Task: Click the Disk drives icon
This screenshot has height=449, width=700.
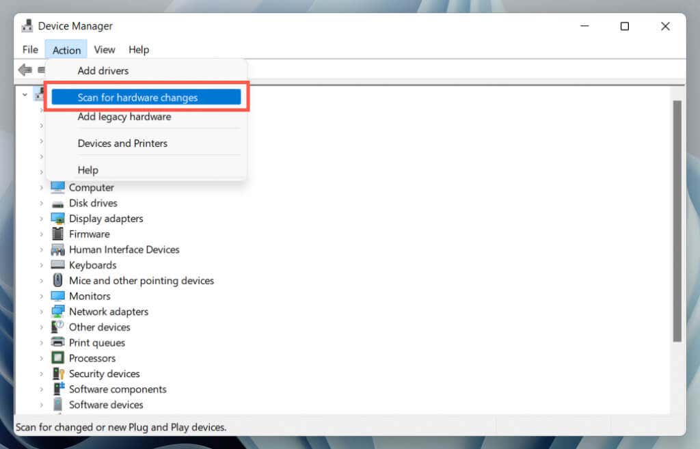Action: click(57, 204)
